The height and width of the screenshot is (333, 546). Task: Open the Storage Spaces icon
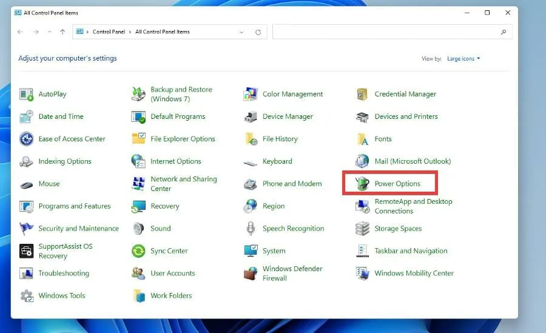[x=362, y=229]
